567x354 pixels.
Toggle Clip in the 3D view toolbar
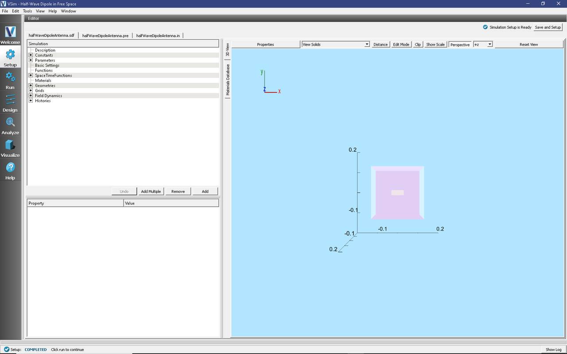coord(417,44)
